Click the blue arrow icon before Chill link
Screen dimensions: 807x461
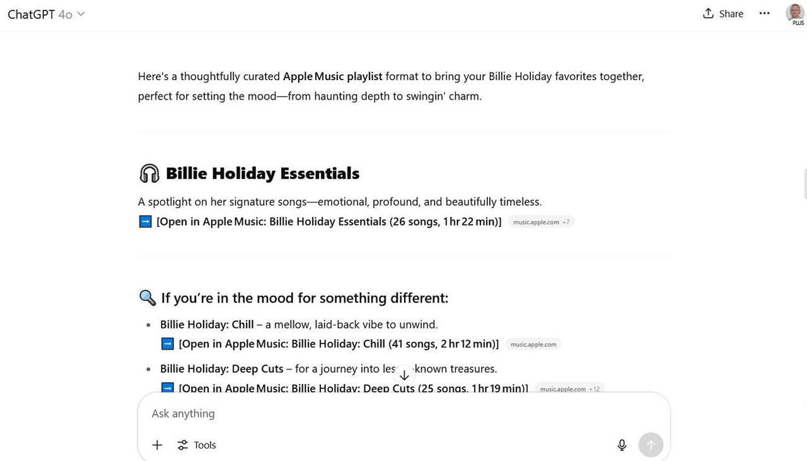pos(168,344)
